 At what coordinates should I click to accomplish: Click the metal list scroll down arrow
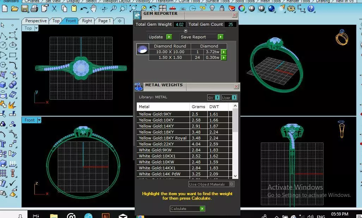(x=235, y=176)
